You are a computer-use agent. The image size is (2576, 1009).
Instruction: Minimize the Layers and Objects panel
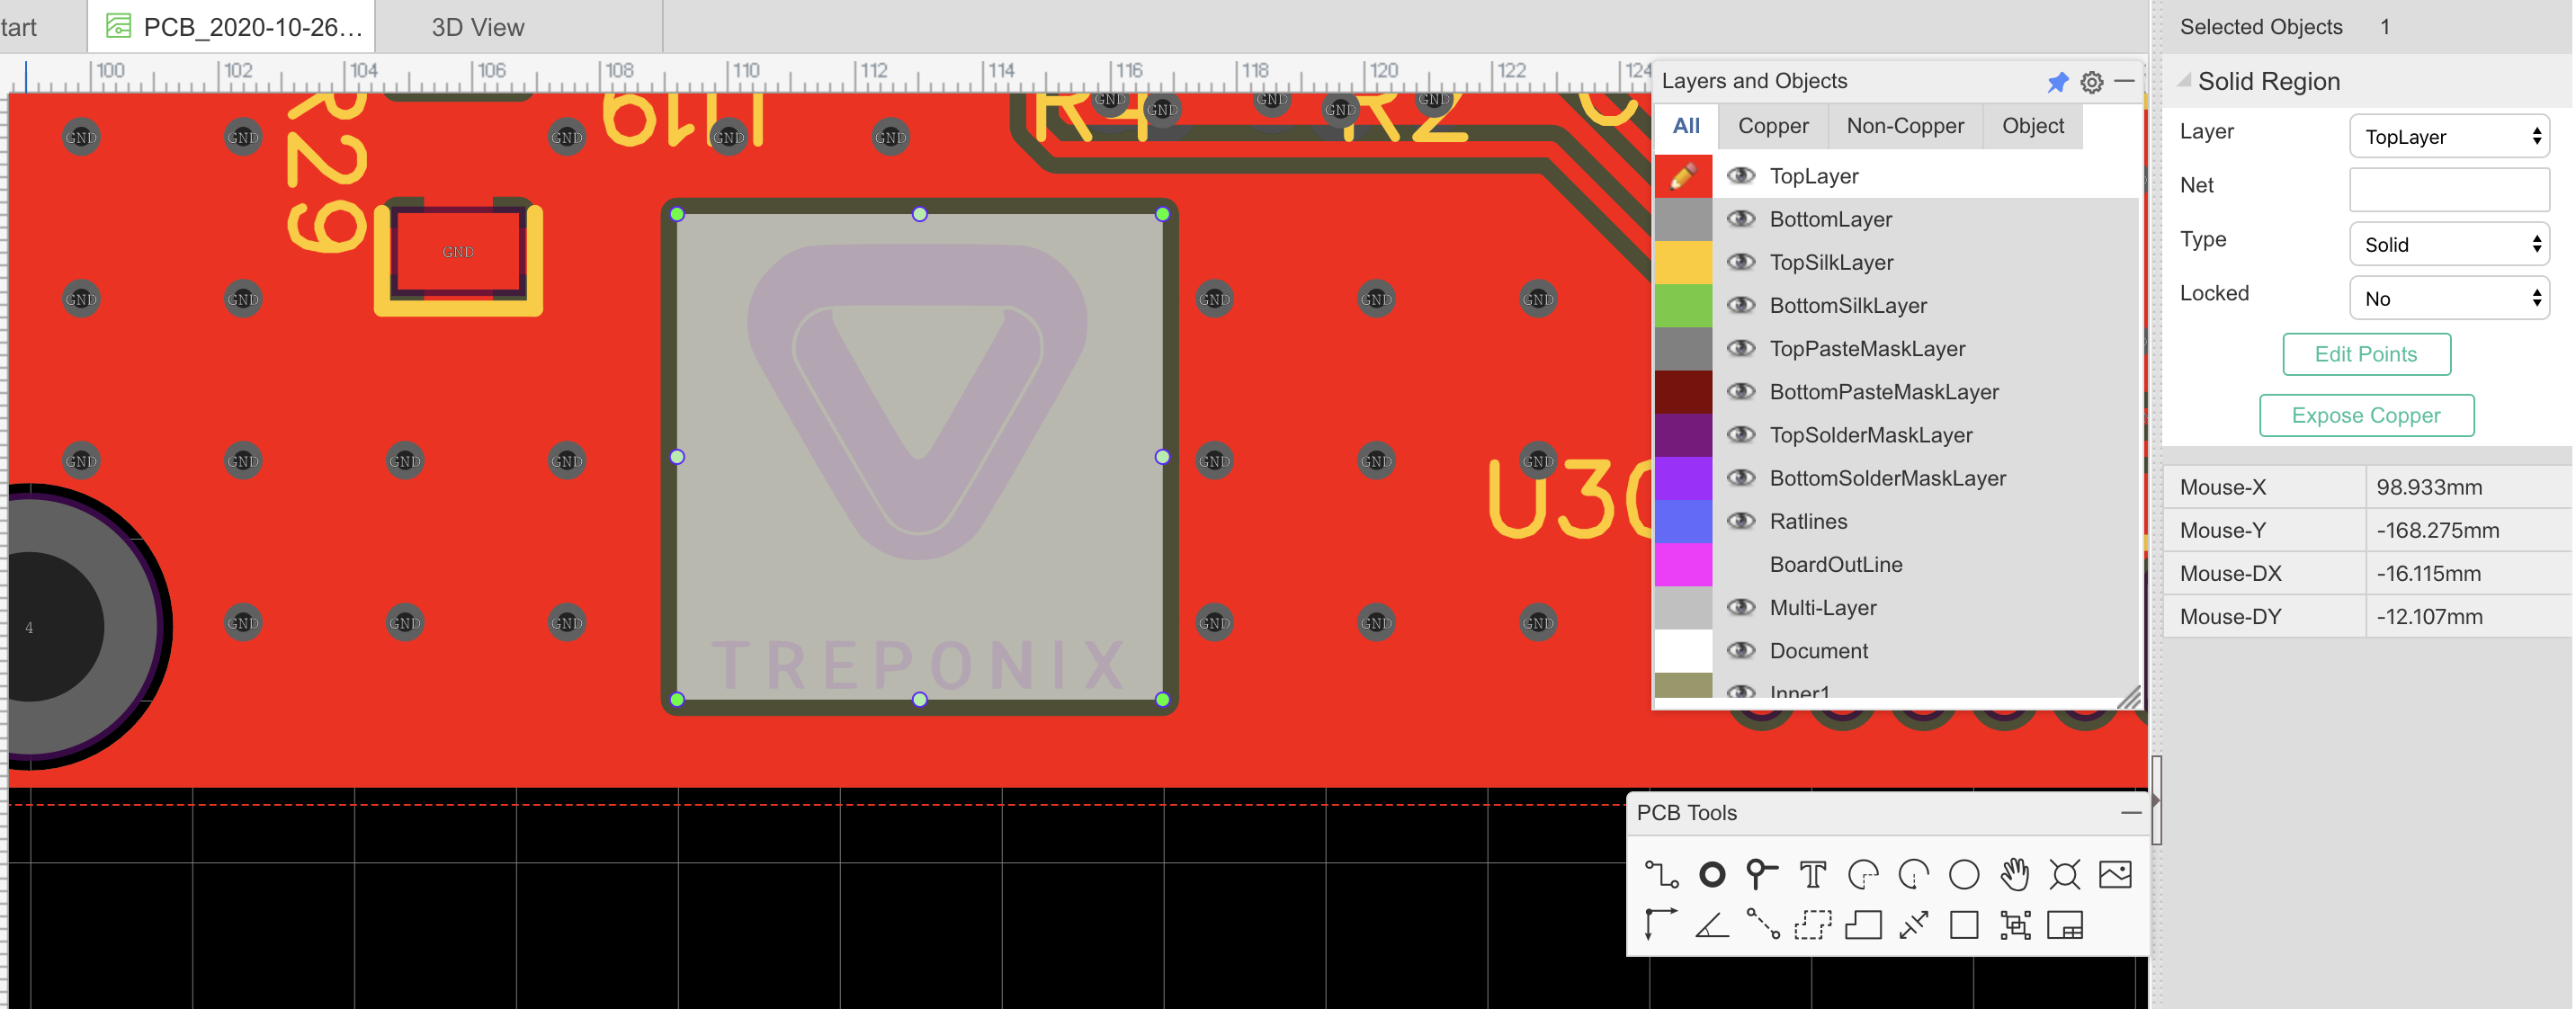pos(2125,80)
